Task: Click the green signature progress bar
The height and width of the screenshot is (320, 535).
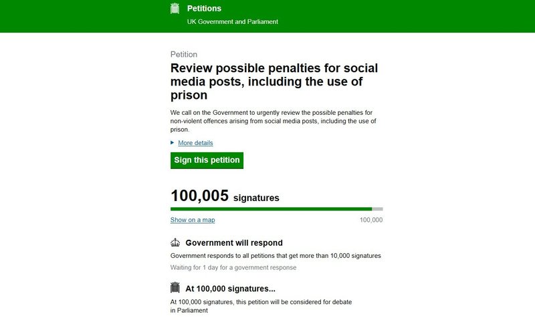Action: (271, 209)
